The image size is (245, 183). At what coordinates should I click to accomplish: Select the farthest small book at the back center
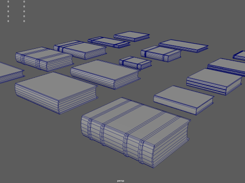(132, 36)
